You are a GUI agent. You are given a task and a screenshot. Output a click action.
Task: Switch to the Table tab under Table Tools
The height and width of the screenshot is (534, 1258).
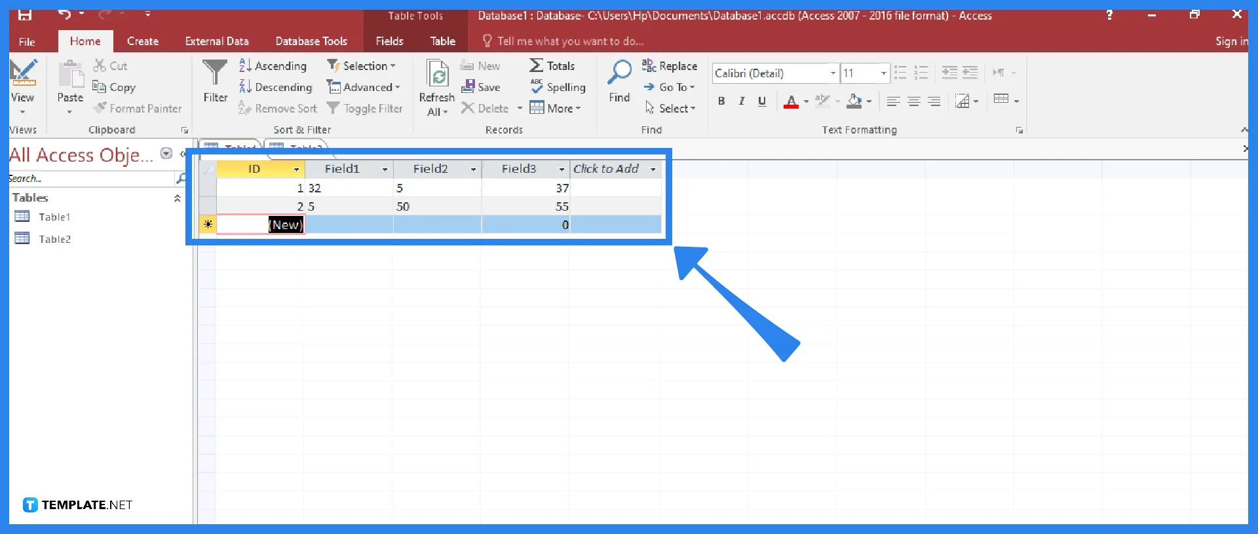(443, 41)
